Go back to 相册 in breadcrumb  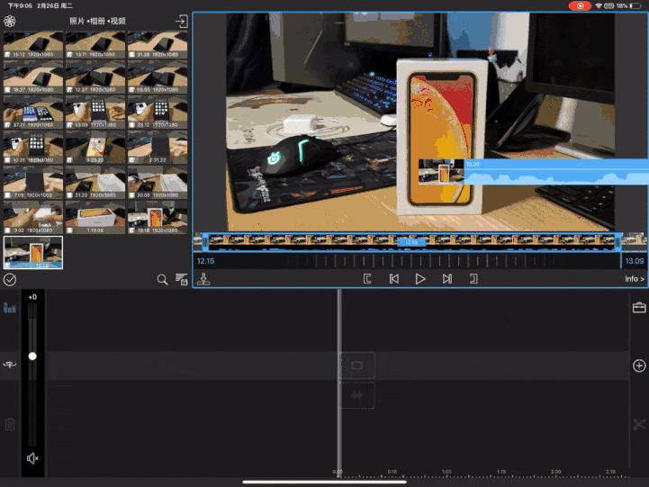pyautogui.click(x=97, y=21)
